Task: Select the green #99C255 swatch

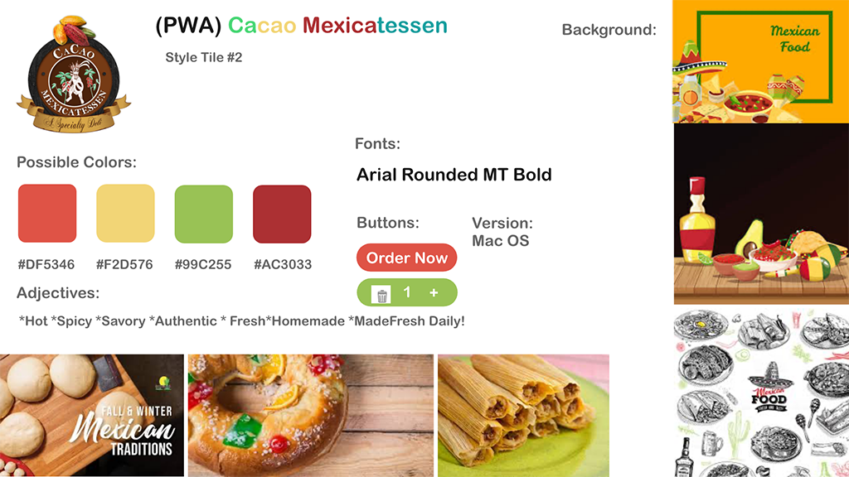Action: click(x=204, y=214)
